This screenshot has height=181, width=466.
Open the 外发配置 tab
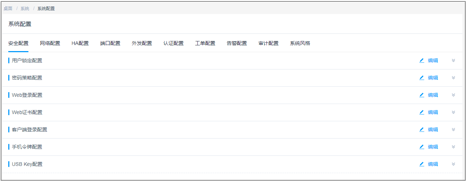click(142, 43)
